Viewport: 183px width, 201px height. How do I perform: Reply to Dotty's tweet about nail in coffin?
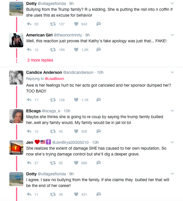[x=29, y=24]
